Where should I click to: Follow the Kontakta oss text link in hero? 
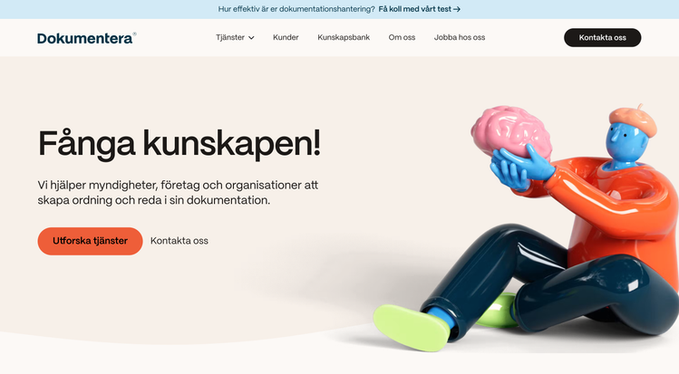179,241
